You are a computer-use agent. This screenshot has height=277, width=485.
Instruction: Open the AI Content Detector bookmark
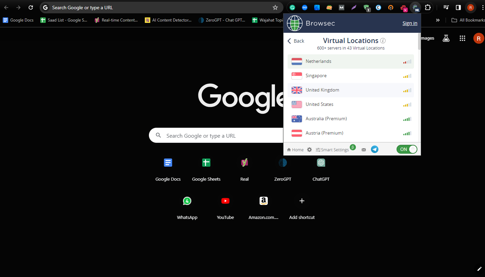pos(168,20)
